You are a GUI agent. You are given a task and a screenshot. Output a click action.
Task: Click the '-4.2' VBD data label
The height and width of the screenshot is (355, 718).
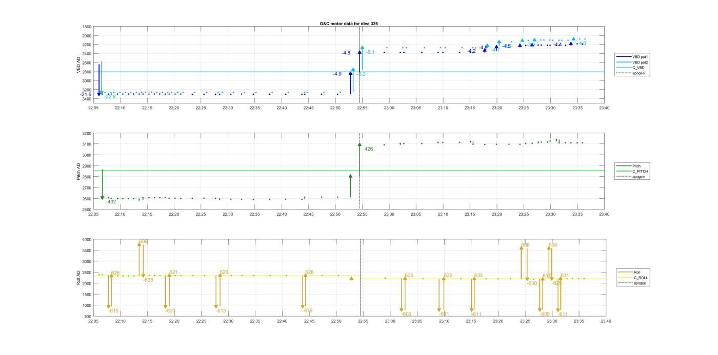[x=471, y=51]
